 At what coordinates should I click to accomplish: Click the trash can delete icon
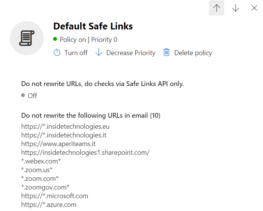(x=167, y=52)
